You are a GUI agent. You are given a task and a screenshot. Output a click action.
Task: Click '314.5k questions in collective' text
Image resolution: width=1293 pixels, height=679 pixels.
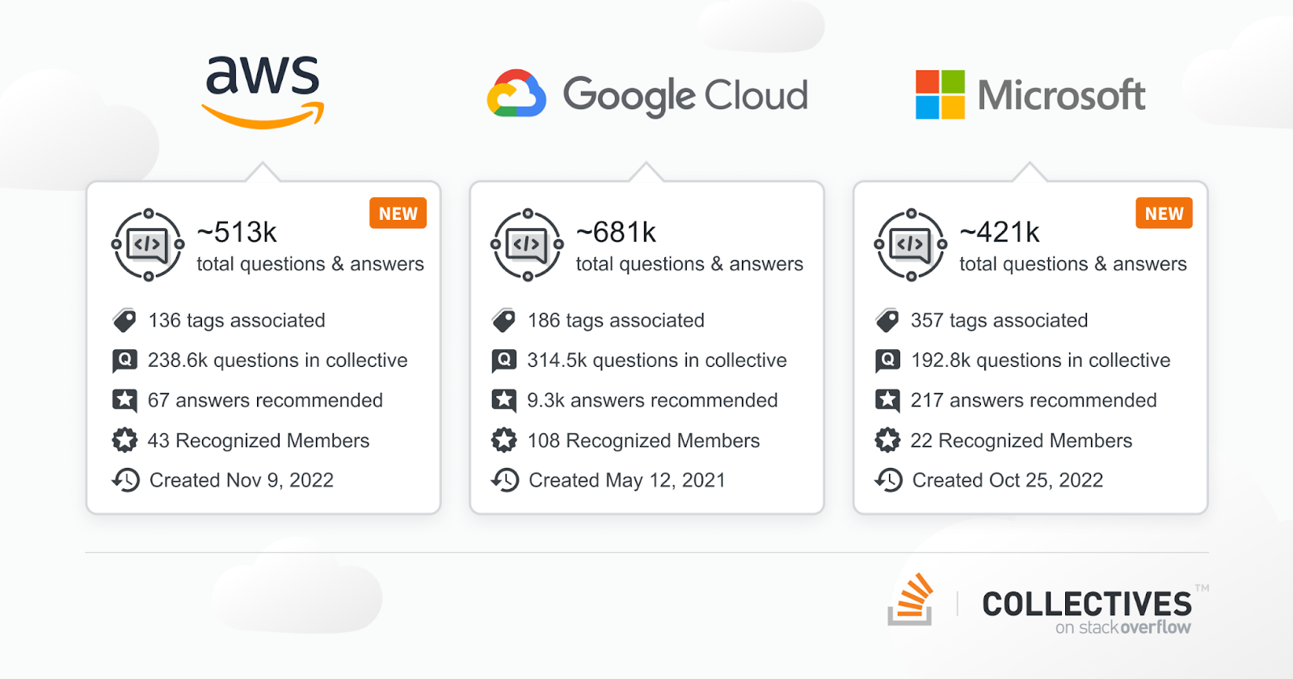pos(657,361)
